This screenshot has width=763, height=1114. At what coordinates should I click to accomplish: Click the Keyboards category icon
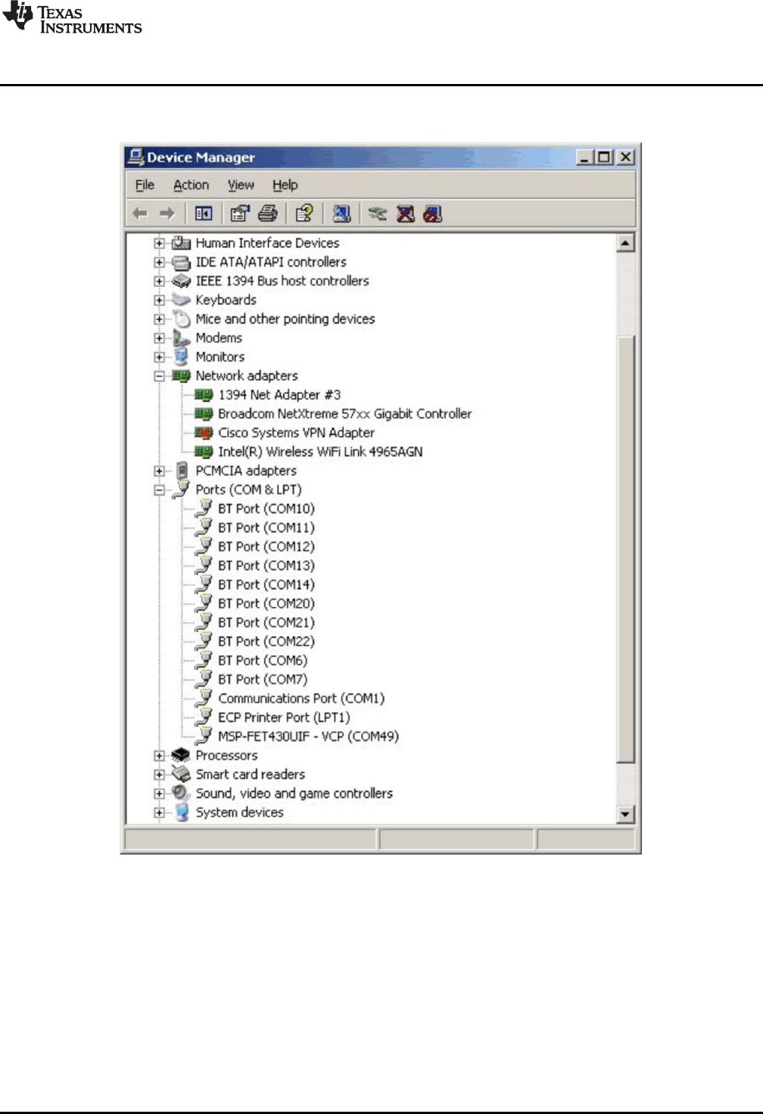181,300
